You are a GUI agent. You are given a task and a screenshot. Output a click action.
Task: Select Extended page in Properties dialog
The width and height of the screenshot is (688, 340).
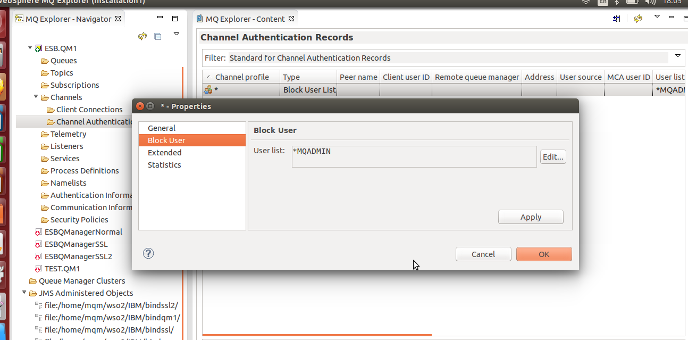coord(192,153)
